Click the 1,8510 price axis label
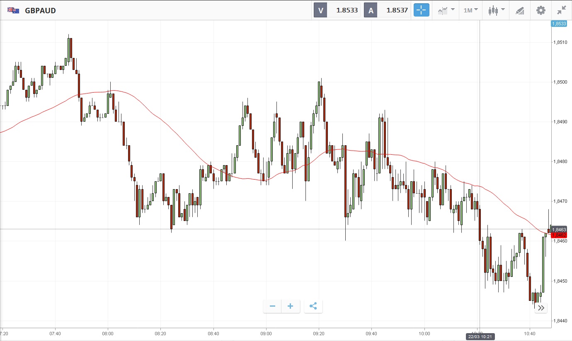This screenshot has height=341, width=572. click(560, 42)
